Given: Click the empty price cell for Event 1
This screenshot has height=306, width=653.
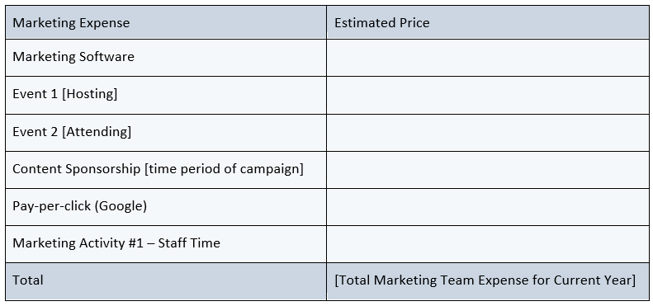Looking at the screenshot, I should pos(488,96).
